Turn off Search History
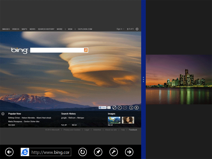The width and height of the screenshot is (212, 159). 64,125
